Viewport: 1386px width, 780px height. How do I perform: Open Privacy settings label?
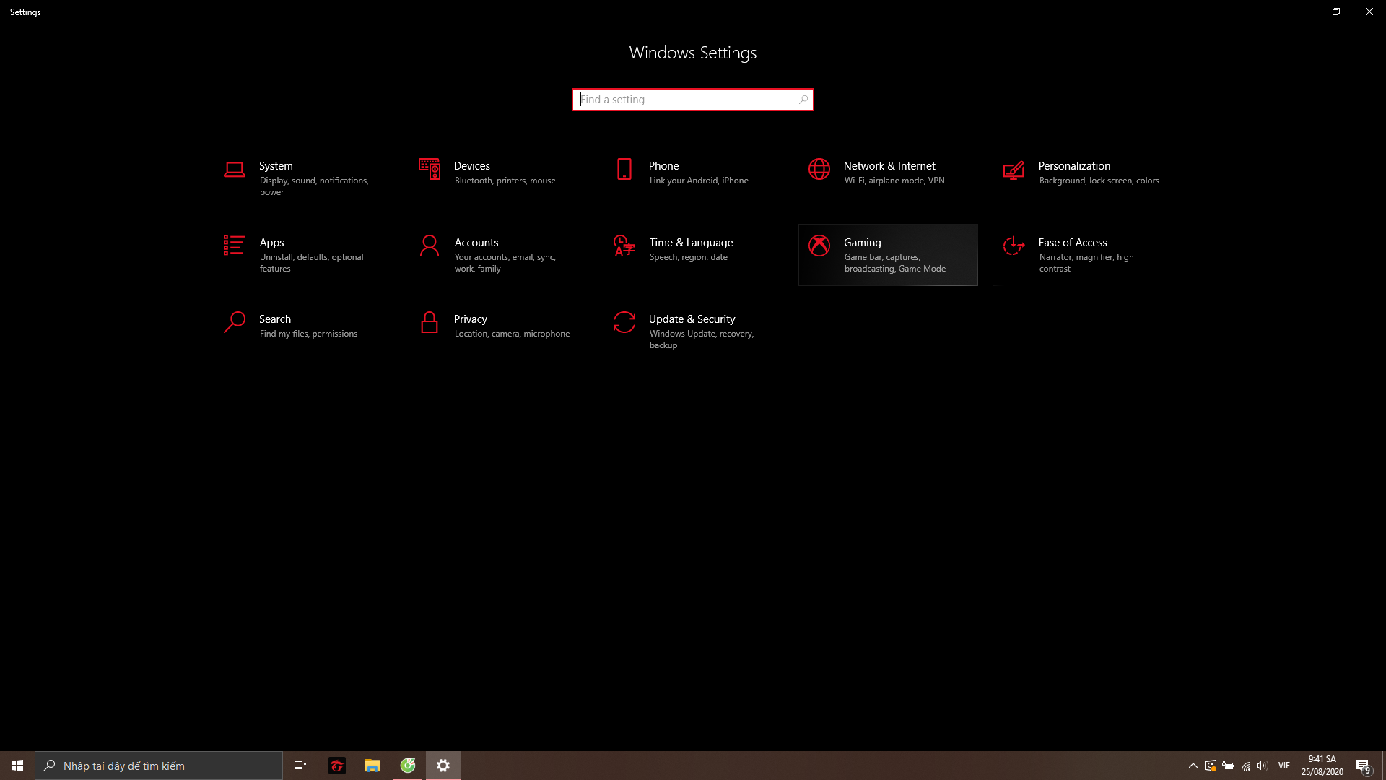coord(471,319)
